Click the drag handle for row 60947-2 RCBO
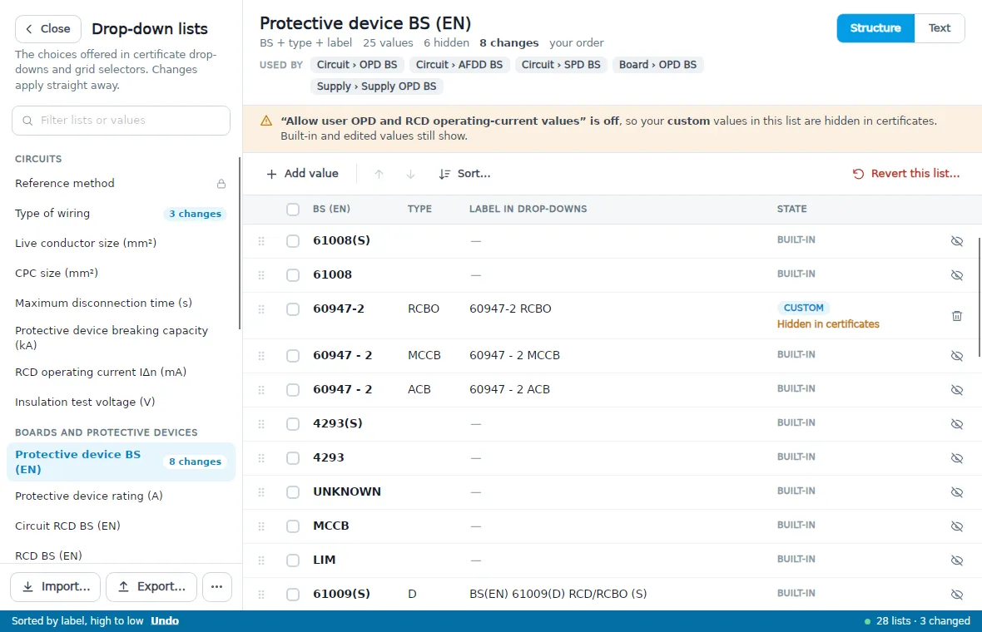Image resolution: width=982 pixels, height=632 pixels. pyautogui.click(x=261, y=309)
